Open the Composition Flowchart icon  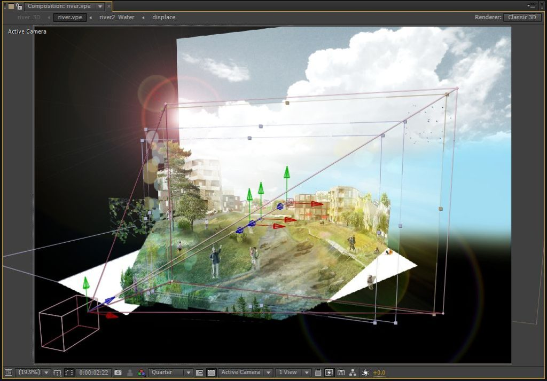click(x=353, y=372)
